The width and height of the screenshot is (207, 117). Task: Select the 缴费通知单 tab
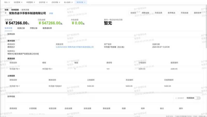pyautogui.click(x=47, y=28)
